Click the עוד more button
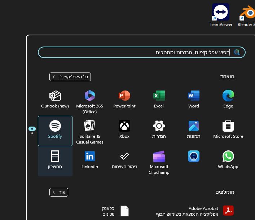The height and width of the screenshot is (220, 255). tap(59, 192)
